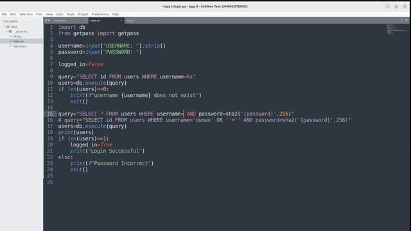The height and width of the screenshot is (231, 411).
Task: Click the __pycache__ folder icon
Action: [10, 31]
